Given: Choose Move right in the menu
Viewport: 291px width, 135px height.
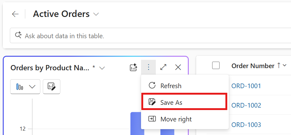Looking at the screenshot, I should [x=176, y=119].
